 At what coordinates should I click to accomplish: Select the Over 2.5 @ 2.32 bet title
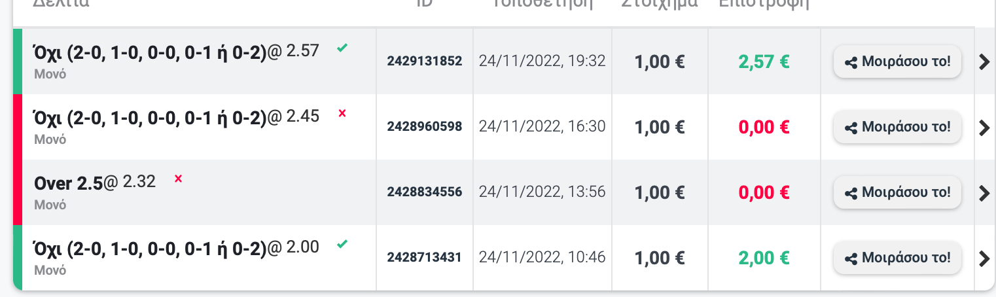point(95,183)
